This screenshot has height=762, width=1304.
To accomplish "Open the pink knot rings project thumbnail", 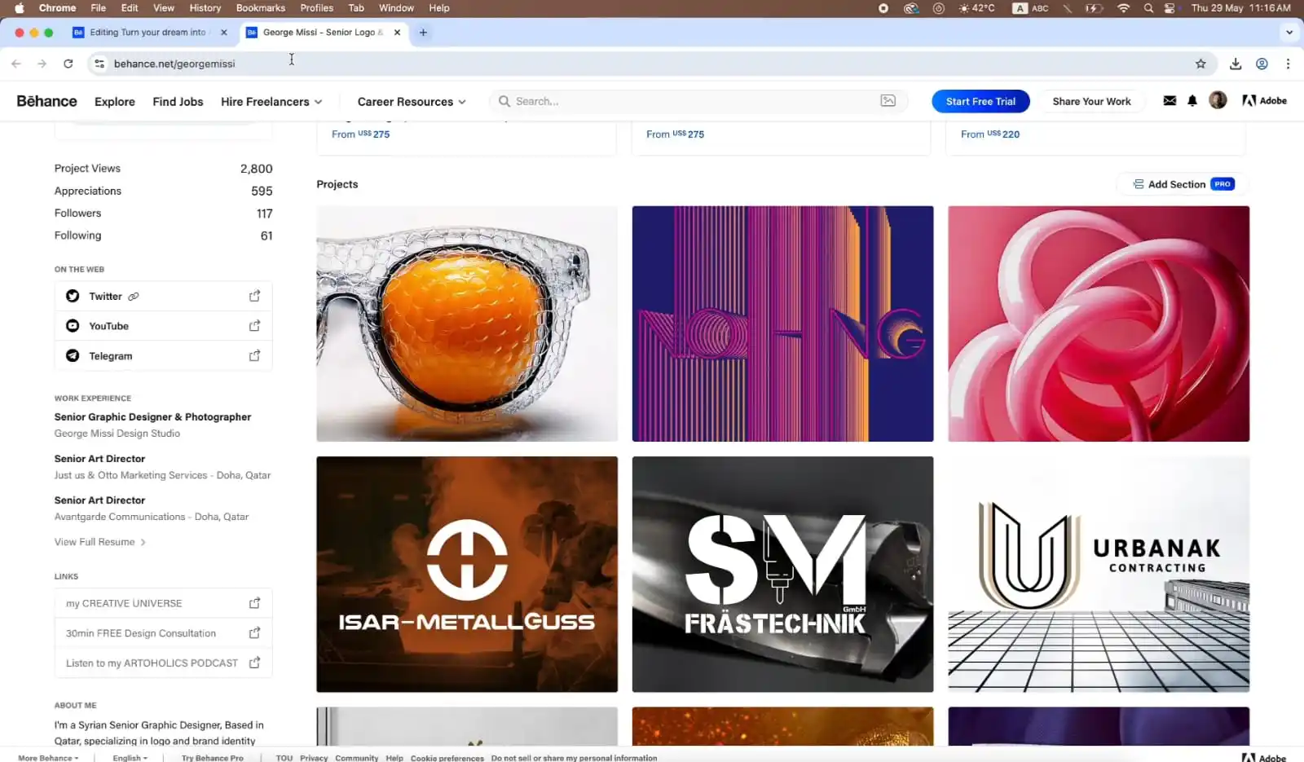I will coord(1099,324).
